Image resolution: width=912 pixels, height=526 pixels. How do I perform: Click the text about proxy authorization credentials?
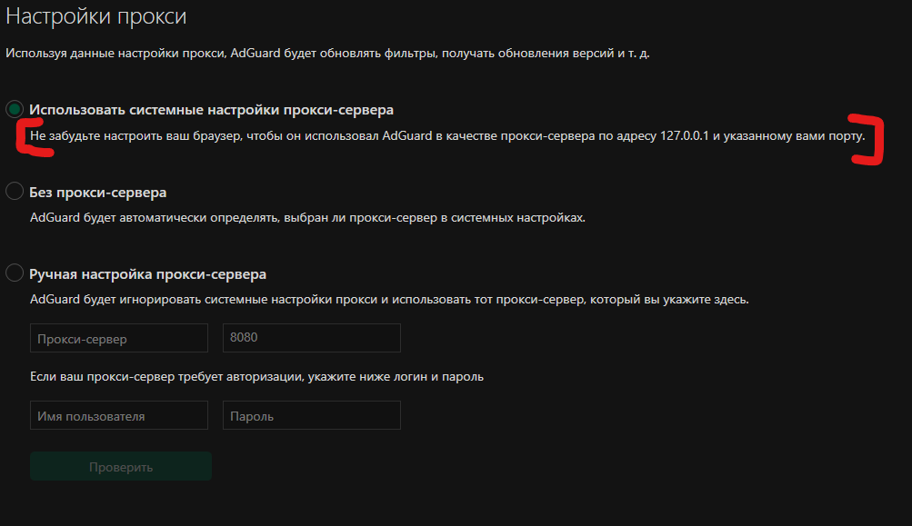coord(255,376)
